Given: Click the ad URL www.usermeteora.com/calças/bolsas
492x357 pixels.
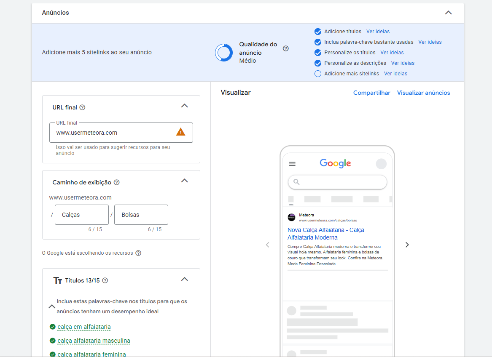Looking at the screenshot, I should coord(328,220).
